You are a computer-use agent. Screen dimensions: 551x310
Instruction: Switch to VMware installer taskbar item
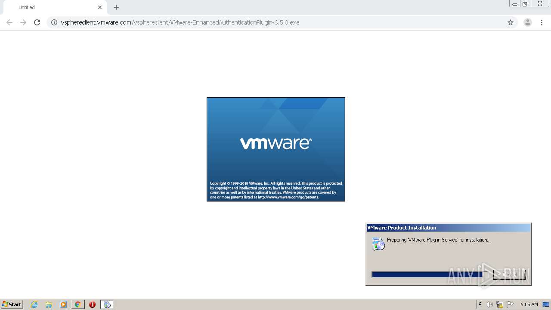[107, 304]
